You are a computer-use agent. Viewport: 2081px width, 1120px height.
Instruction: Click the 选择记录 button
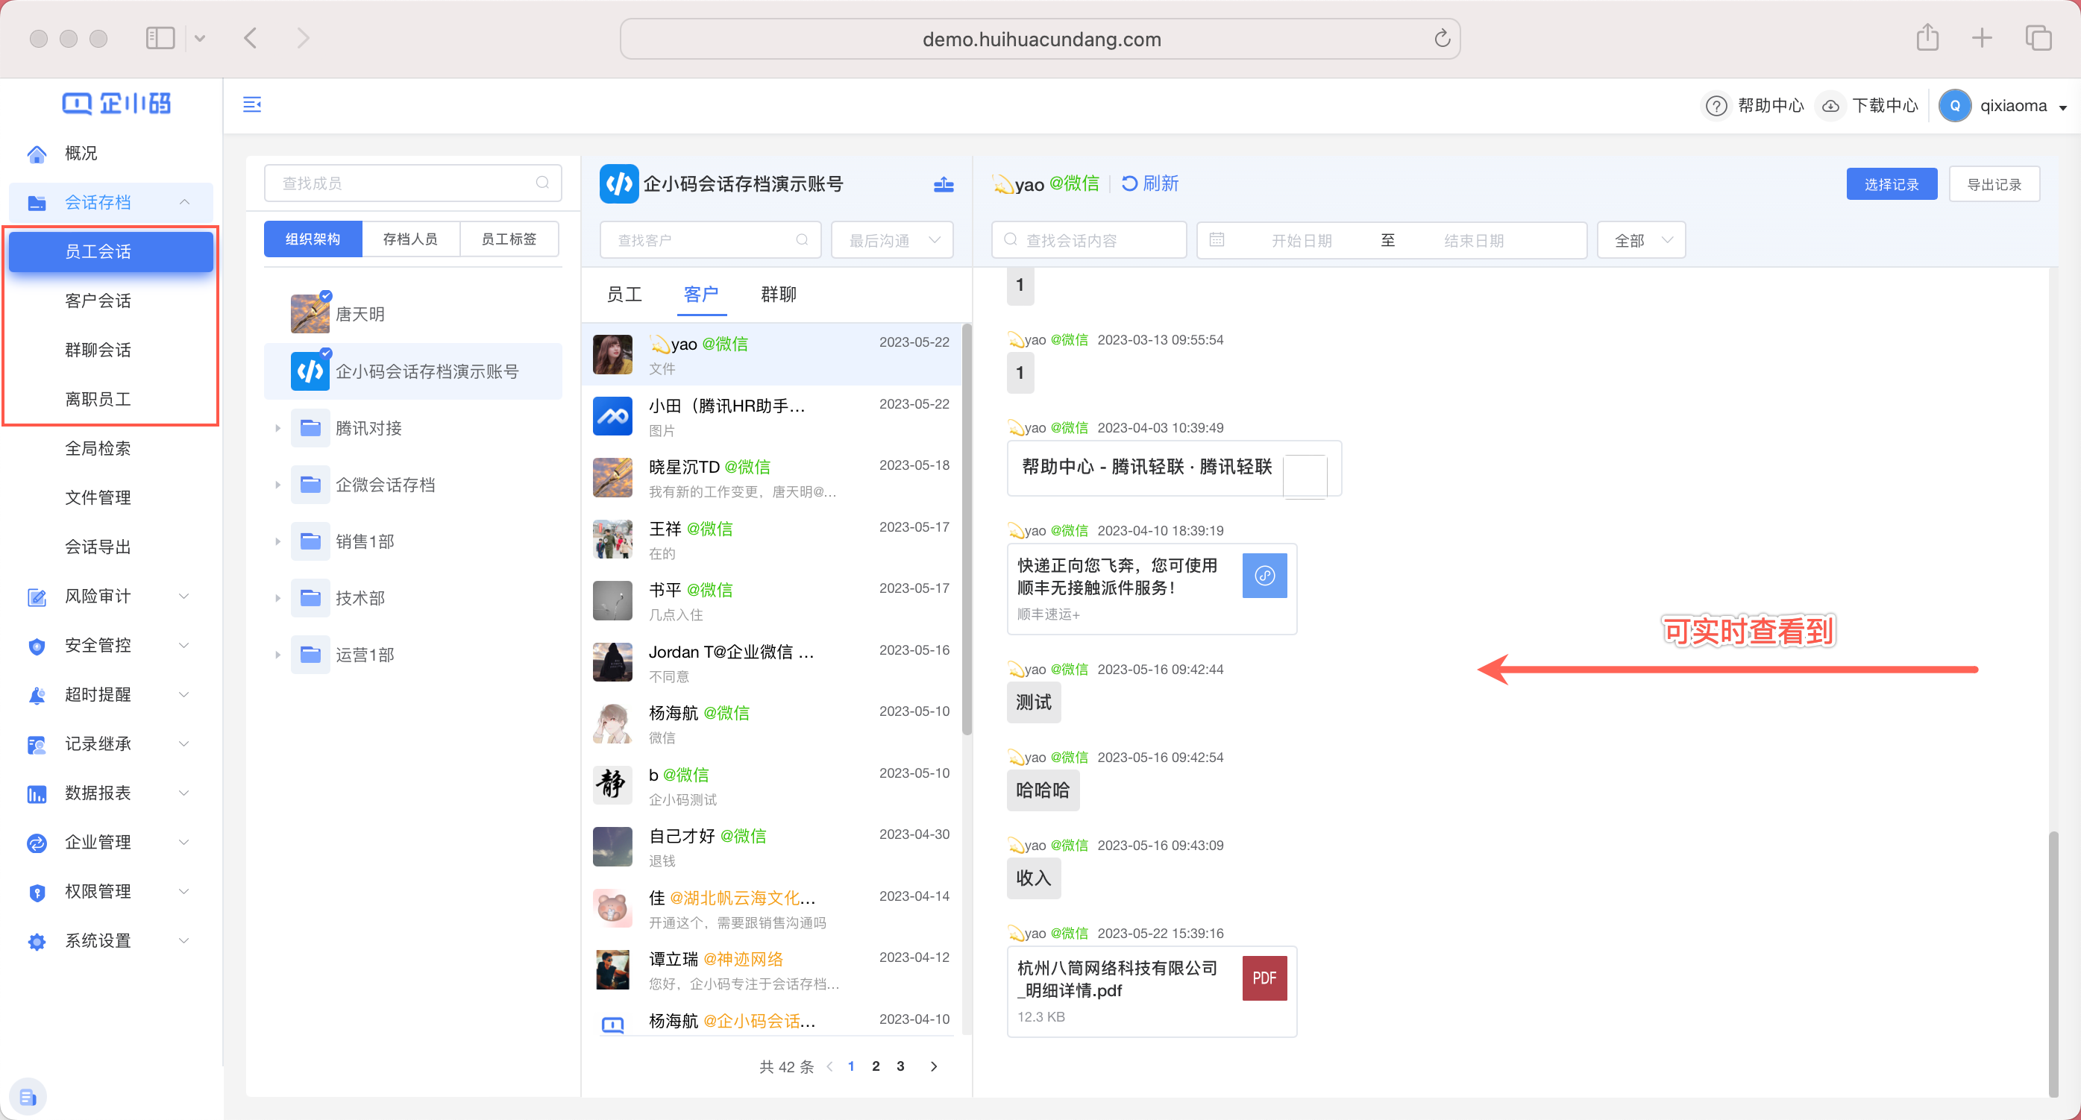click(1891, 184)
